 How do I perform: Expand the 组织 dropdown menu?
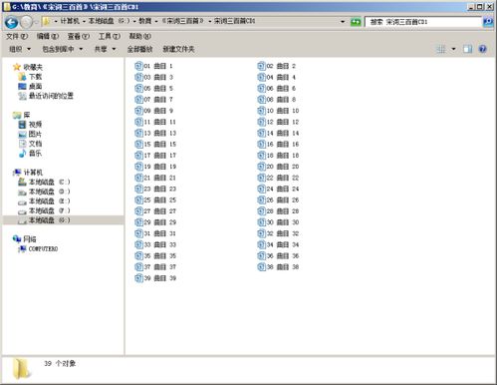[20, 49]
